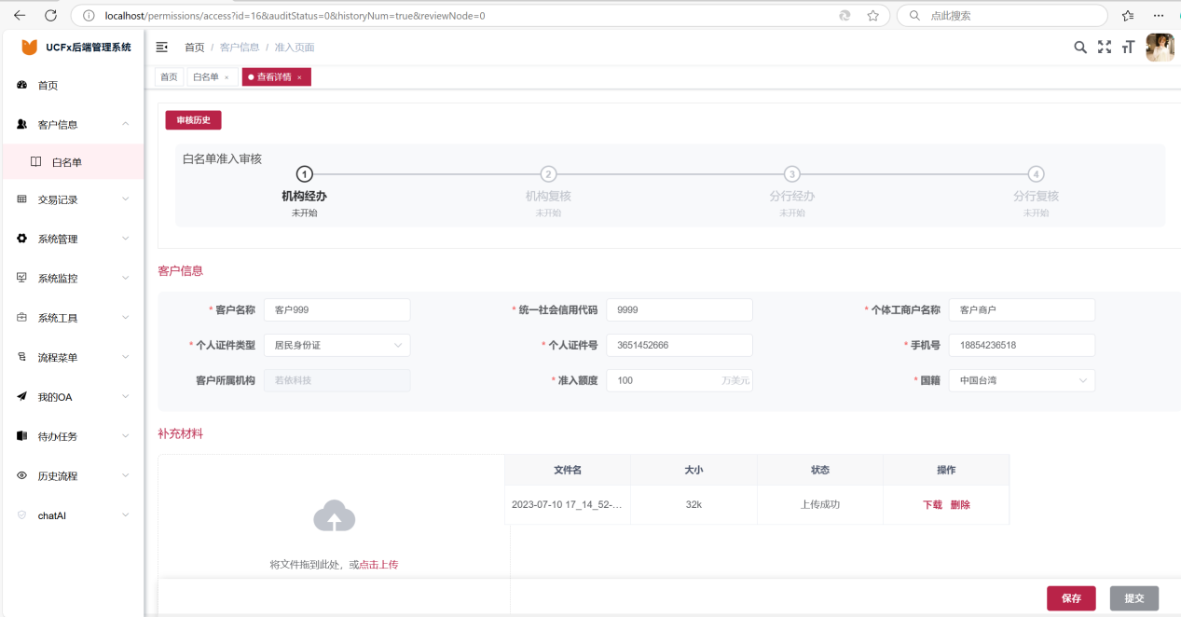Switch to the 白名单 tab
The width and height of the screenshot is (1181, 617).
click(205, 77)
